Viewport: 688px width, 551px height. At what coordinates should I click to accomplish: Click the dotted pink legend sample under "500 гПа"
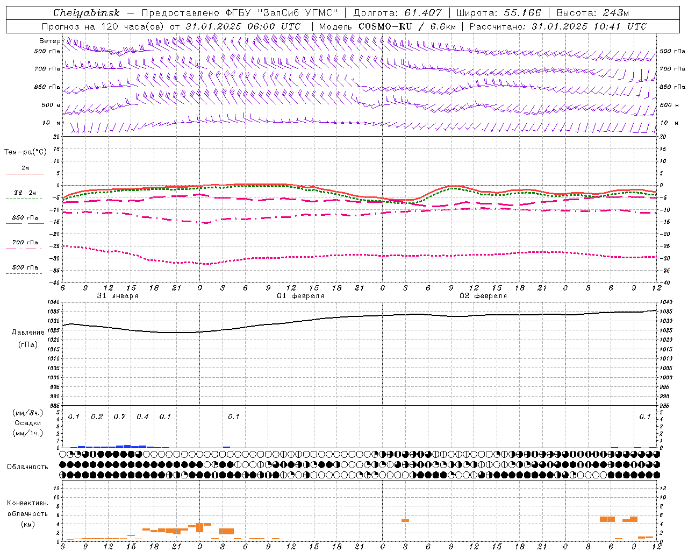click(24, 274)
